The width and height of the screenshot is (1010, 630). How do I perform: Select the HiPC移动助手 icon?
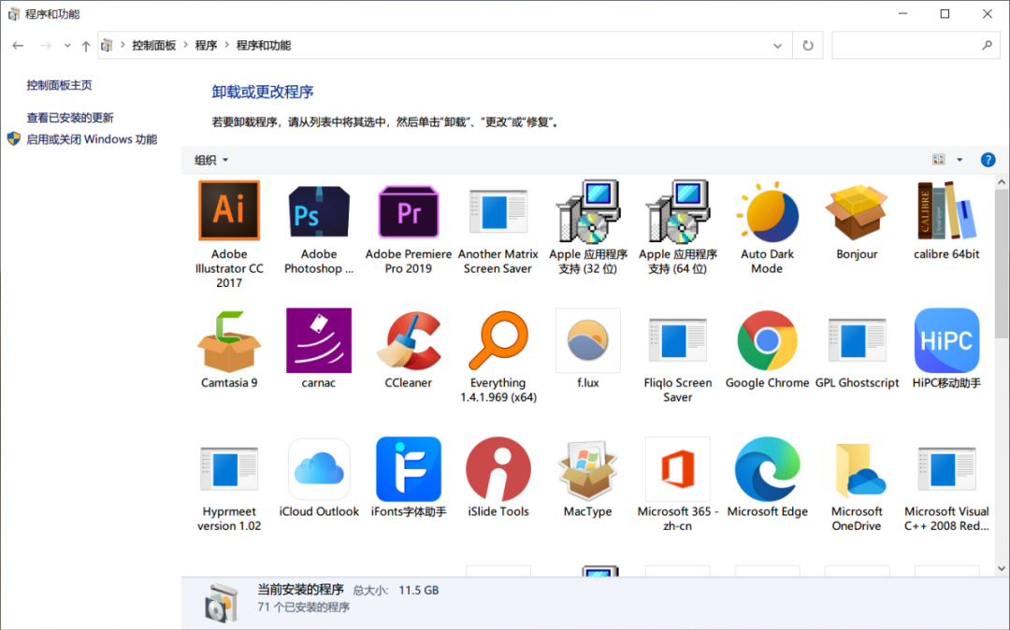(946, 340)
